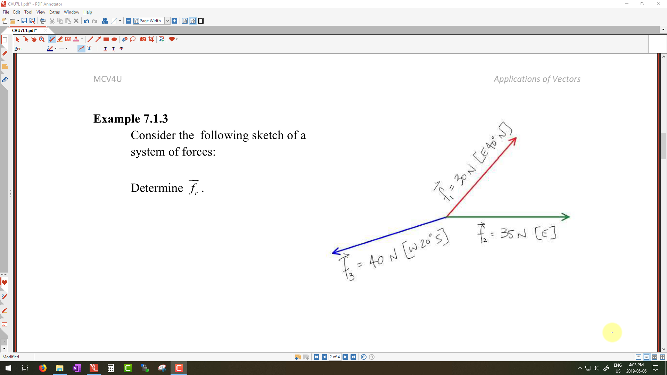Screen dimensions: 667x375
Task: Expand the pen color dropdown arrow
Action: pyautogui.click(x=56, y=49)
